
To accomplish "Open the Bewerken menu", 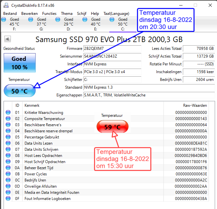I will (29, 14).
